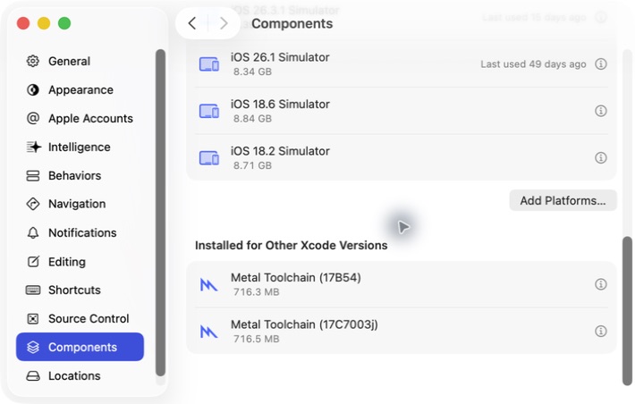Click the Apple Accounts @ icon
This screenshot has width=635, height=404.
click(x=33, y=118)
